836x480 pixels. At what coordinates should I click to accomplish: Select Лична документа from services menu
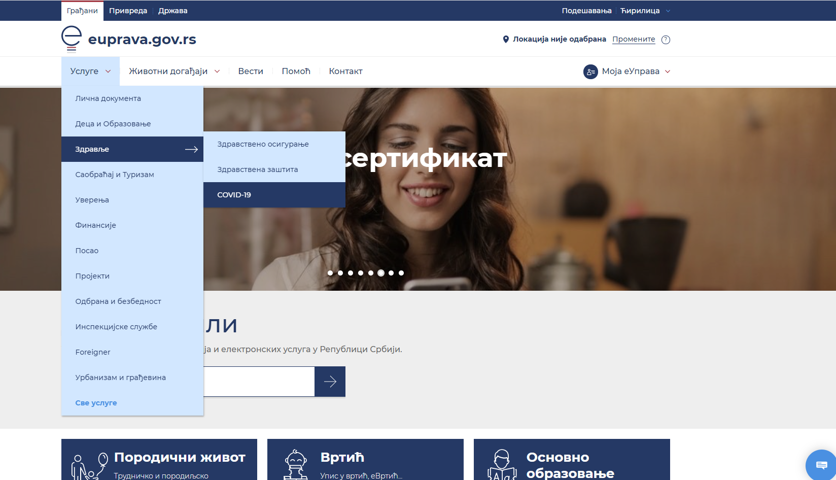pos(132,98)
